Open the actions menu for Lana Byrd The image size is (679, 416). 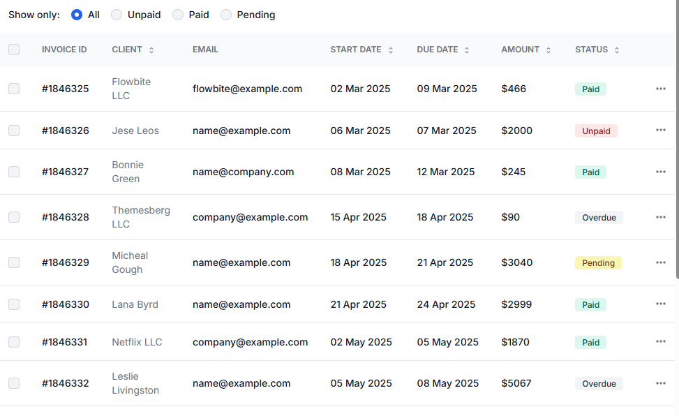(660, 304)
